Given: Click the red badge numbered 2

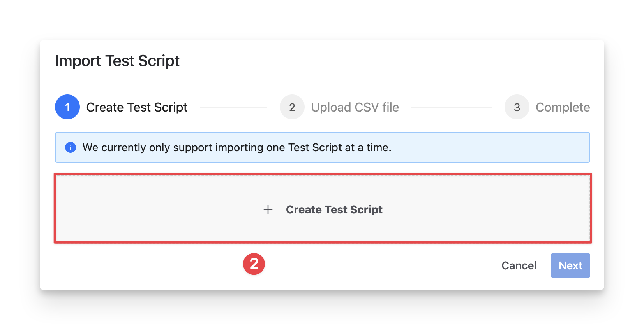Looking at the screenshot, I should pos(254,264).
